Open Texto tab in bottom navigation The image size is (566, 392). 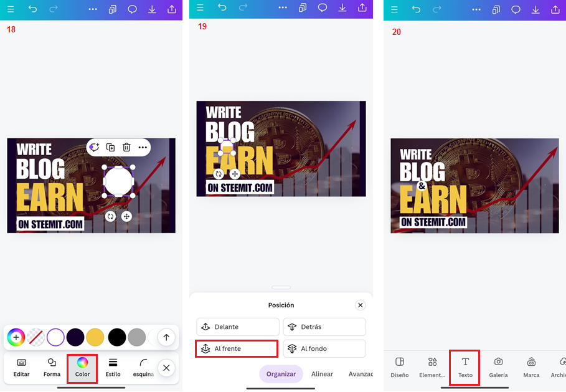click(465, 368)
